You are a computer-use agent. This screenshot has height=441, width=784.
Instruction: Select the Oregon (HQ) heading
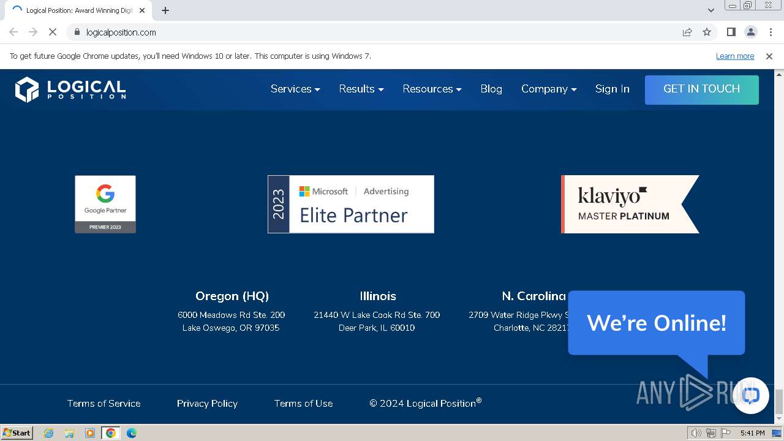point(232,296)
